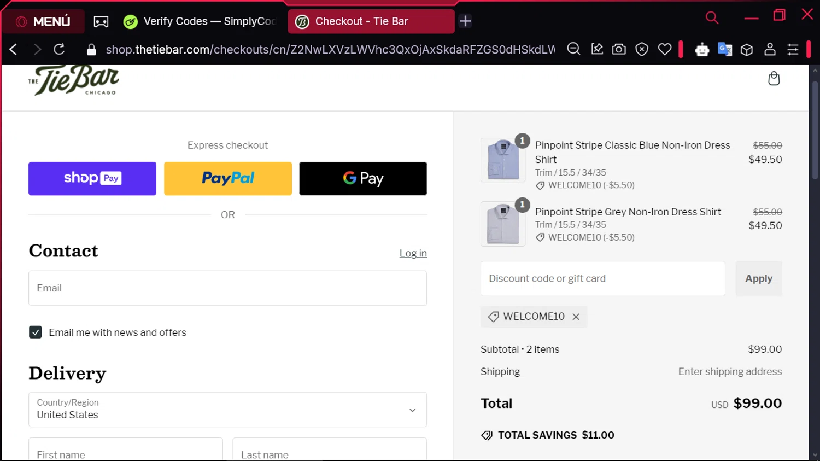Open a new browser tab
Image resolution: width=820 pixels, height=461 pixels.
point(465,21)
